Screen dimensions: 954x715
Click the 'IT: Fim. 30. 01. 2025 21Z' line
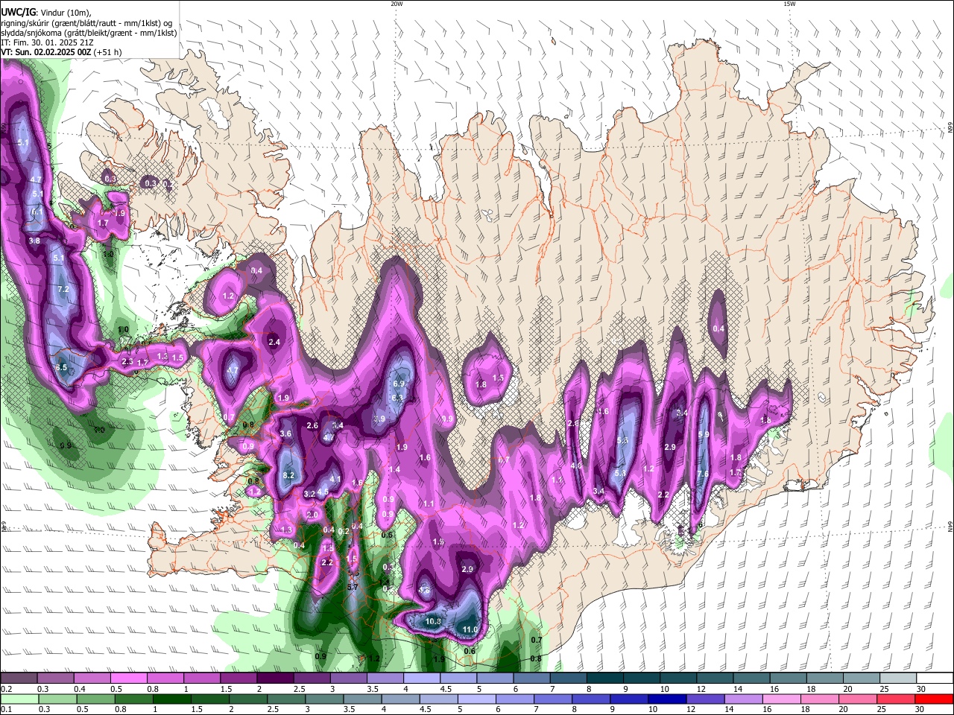coord(47,42)
